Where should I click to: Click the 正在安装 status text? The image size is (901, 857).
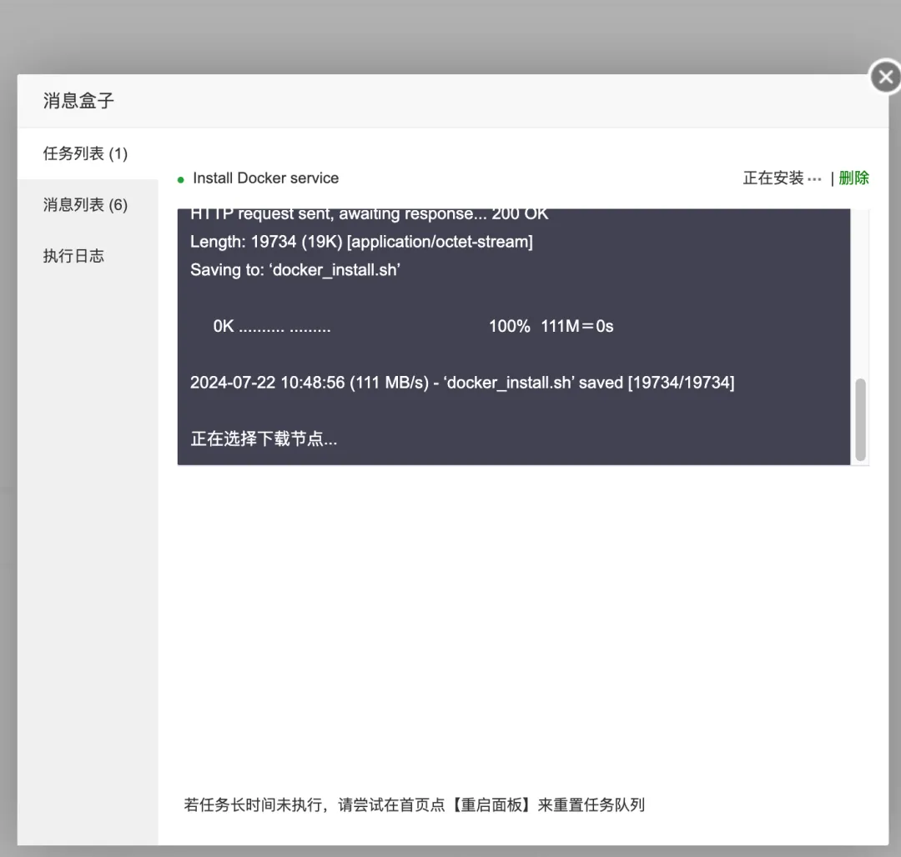[x=773, y=178]
